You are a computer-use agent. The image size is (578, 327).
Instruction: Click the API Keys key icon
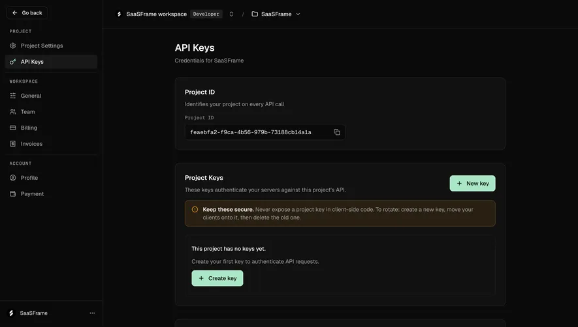pos(13,62)
